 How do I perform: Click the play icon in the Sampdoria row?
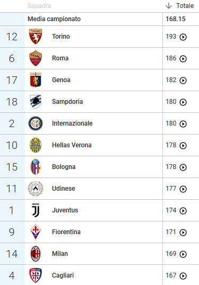click(x=183, y=102)
